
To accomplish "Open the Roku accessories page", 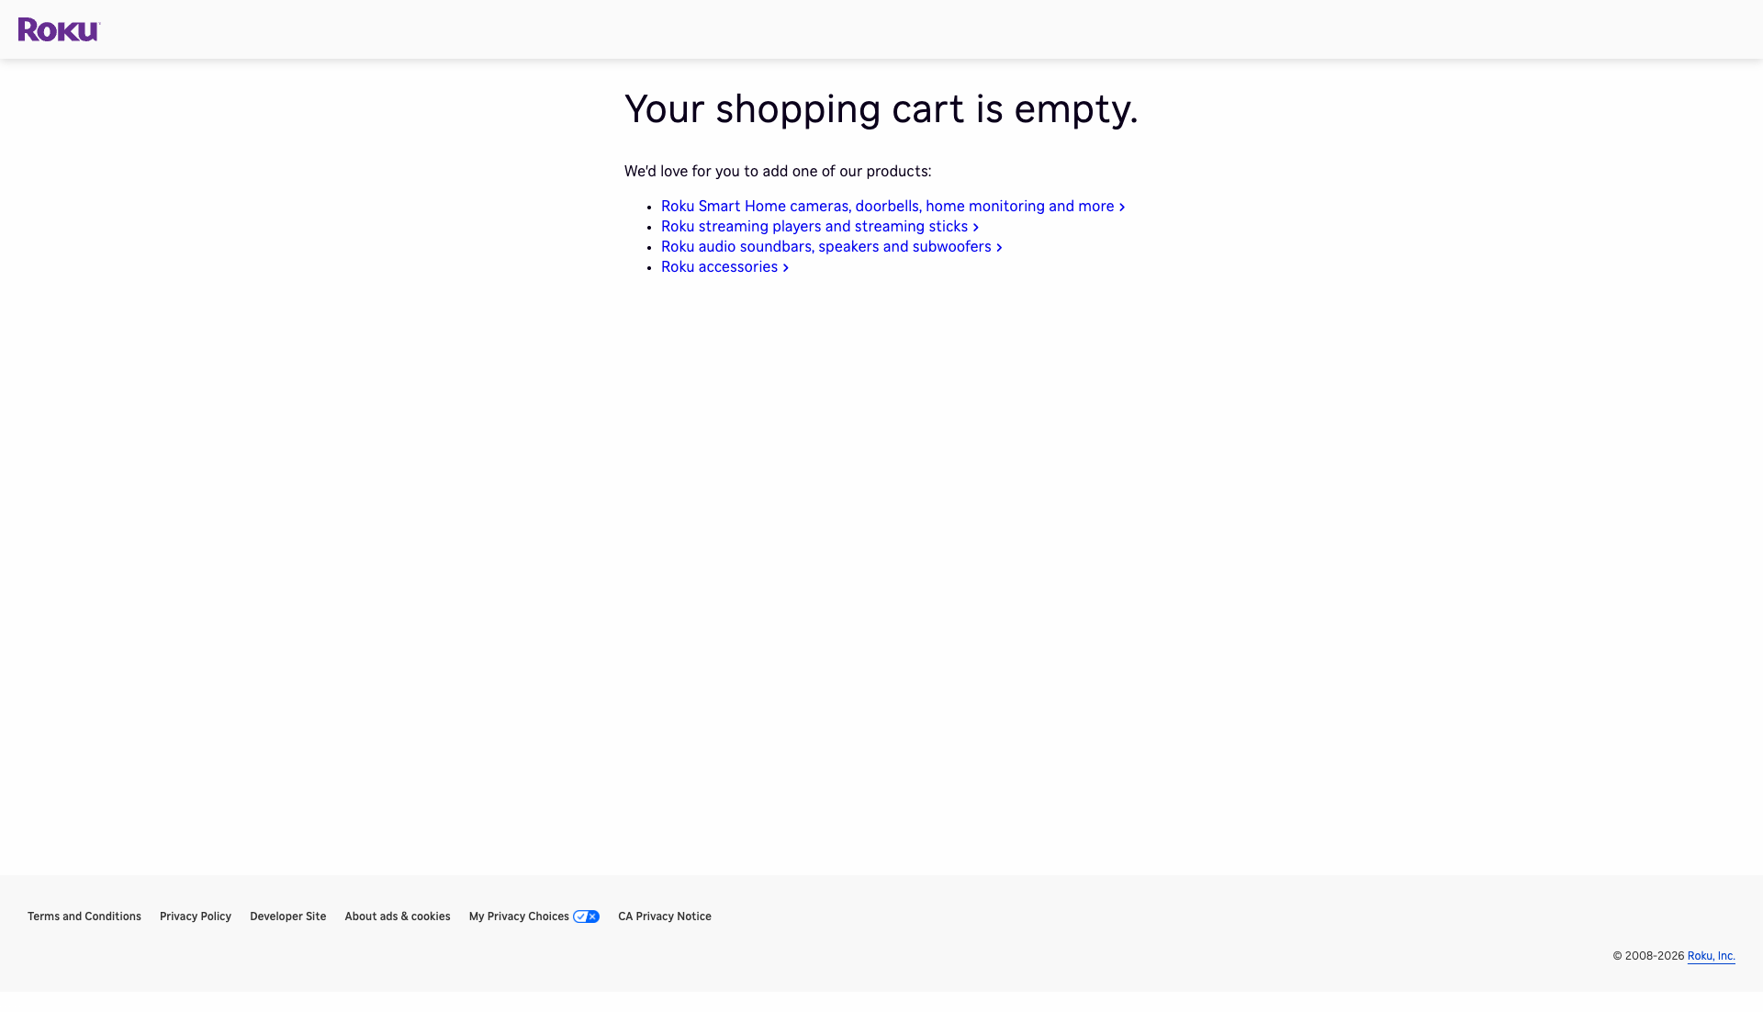I will coord(719,266).
